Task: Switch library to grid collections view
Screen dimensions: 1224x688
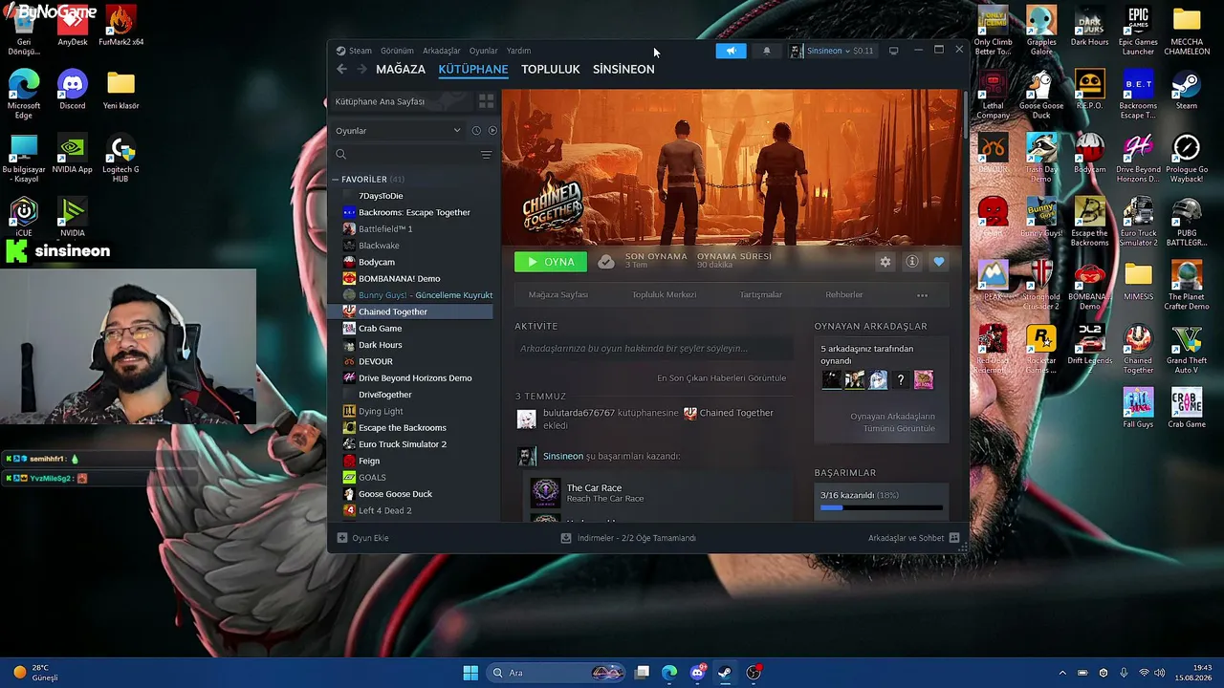Action: pyautogui.click(x=486, y=101)
